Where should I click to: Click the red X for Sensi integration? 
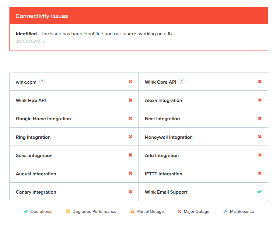click(131, 155)
